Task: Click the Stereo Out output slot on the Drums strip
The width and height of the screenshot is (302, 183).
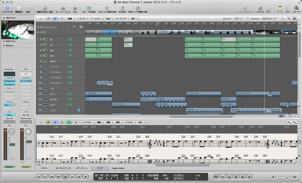Action: pos(26,118)
